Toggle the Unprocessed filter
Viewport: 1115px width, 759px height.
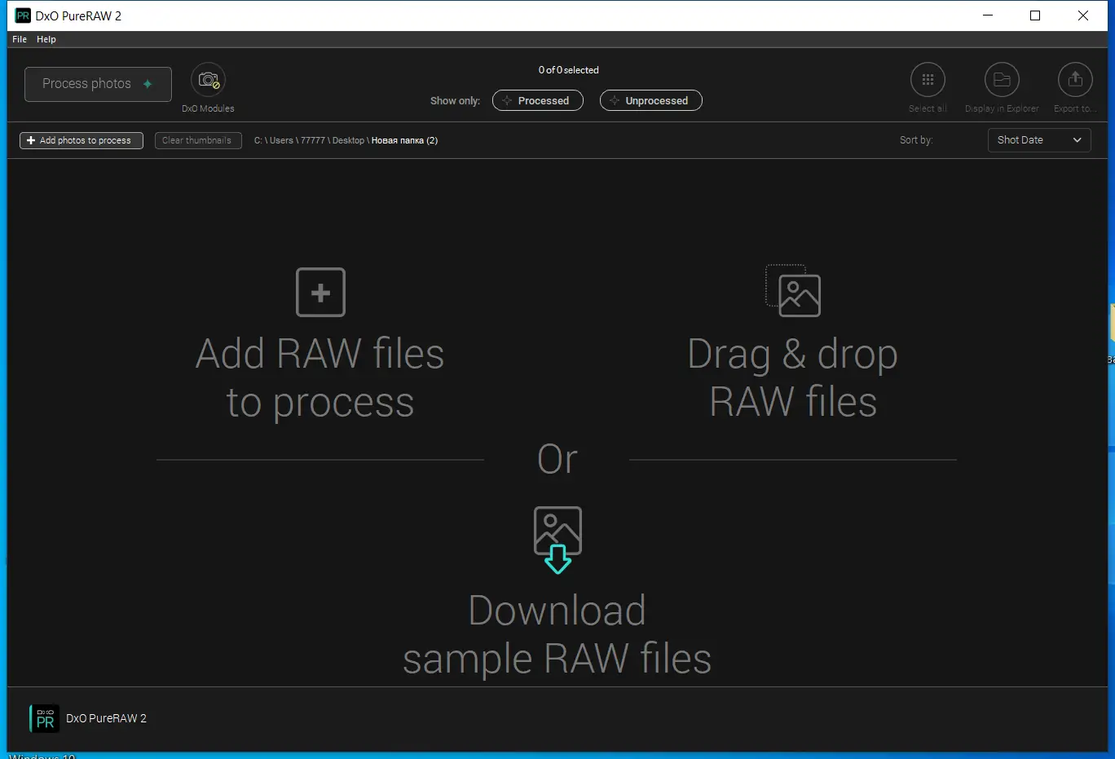pos(651,100)
